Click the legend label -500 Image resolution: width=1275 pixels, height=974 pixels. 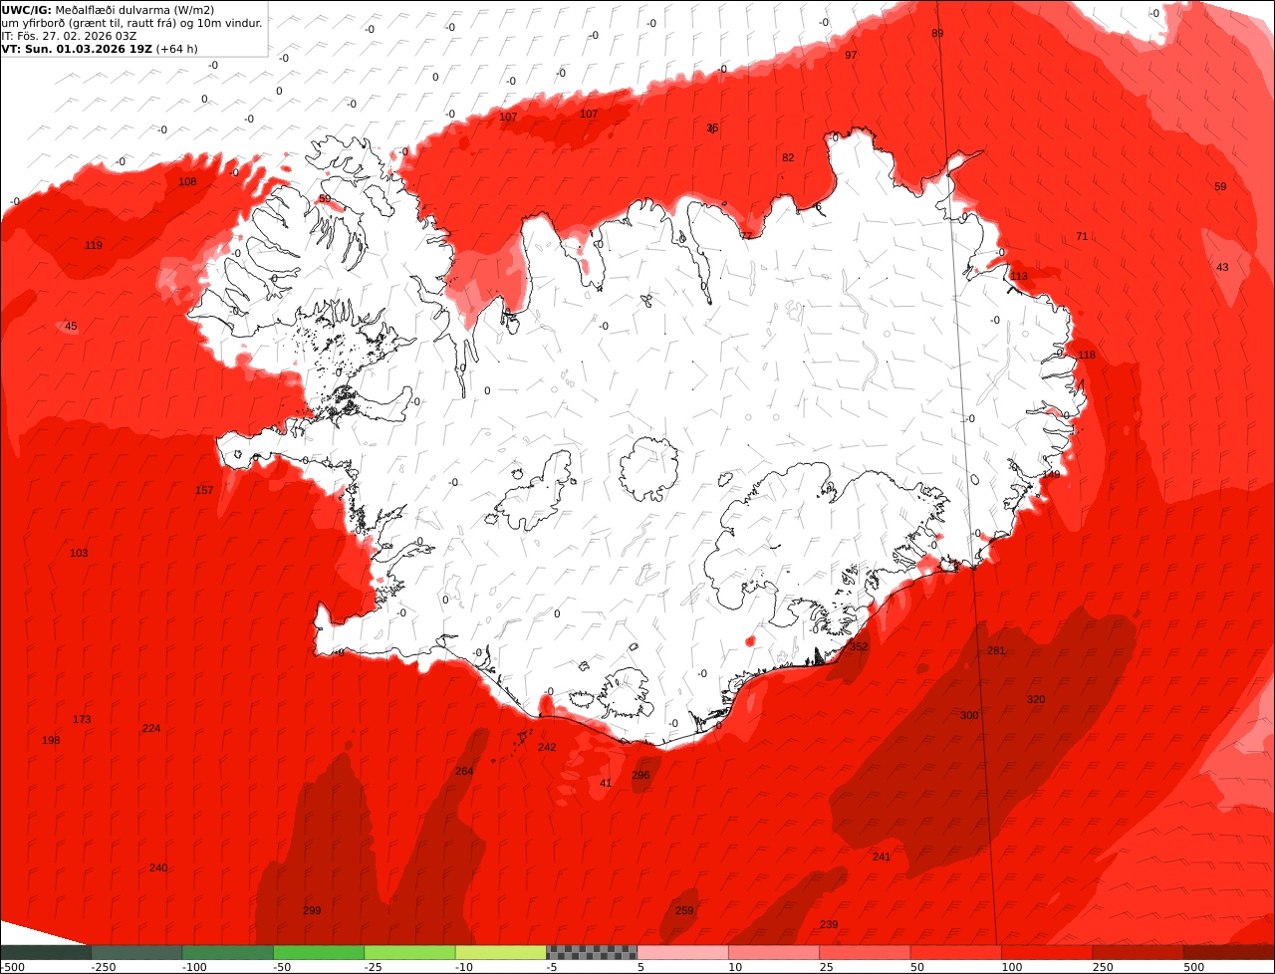12,967
